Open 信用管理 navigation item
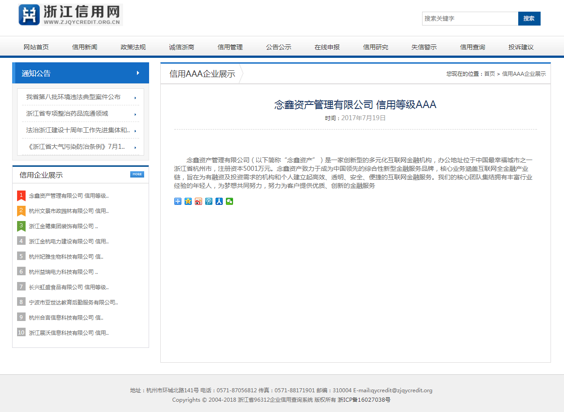This screenshot has width=564, height=412. 230,47
